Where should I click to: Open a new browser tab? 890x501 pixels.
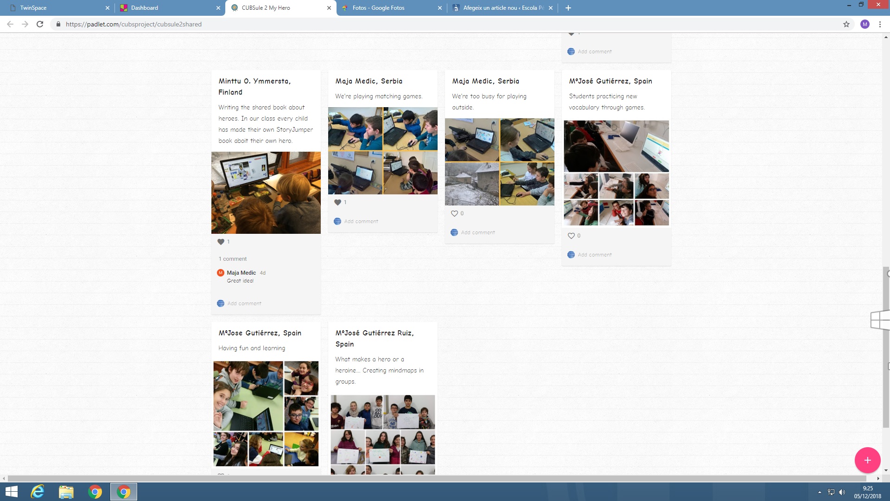click(x=568, y=8)
